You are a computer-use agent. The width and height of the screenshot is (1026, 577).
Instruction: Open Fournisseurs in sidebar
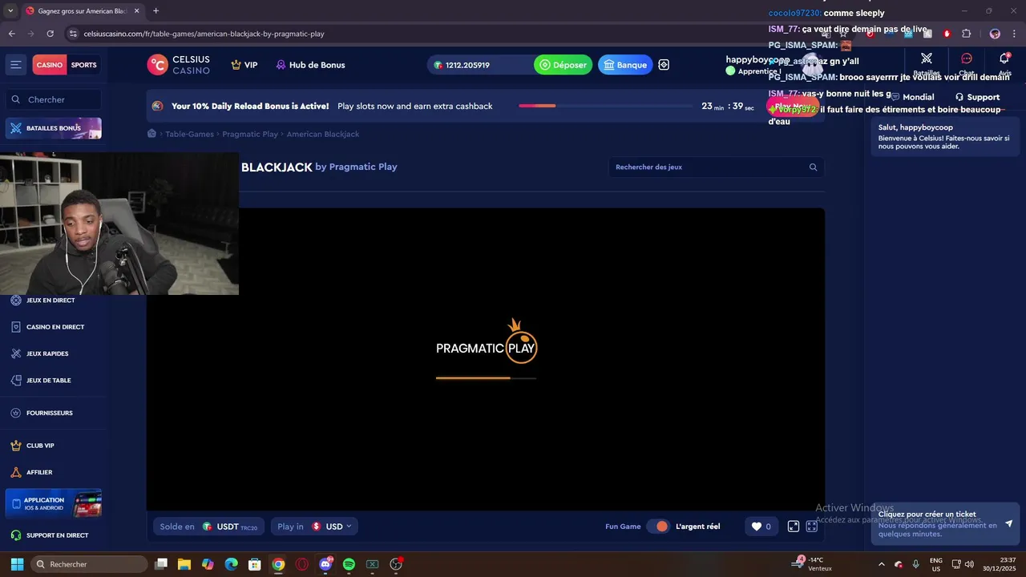coord(42,413)
